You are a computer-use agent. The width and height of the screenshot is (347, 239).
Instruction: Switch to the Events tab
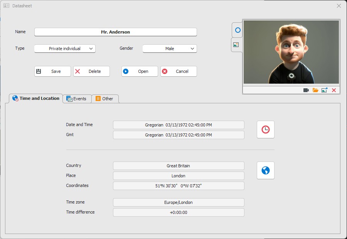[x=77, y=99]
